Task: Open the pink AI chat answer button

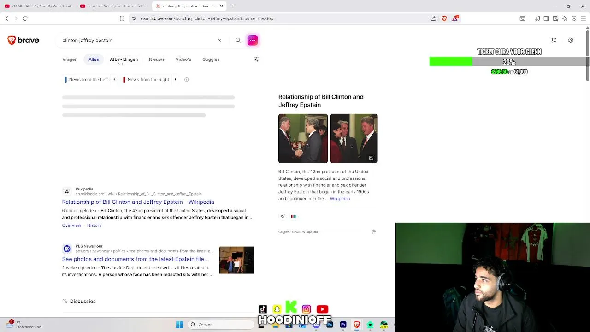Action: tap(253, 40)
